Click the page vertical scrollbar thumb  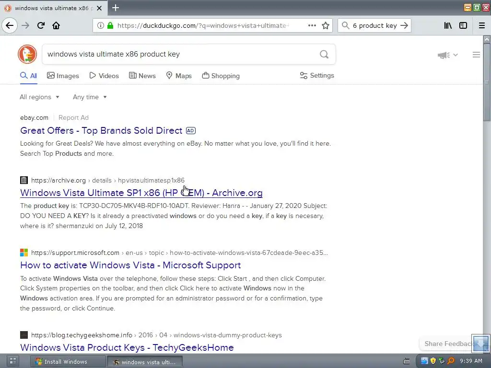coord(487,82)
